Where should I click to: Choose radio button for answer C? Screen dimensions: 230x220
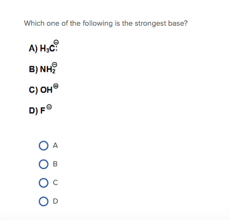(44, 183)
